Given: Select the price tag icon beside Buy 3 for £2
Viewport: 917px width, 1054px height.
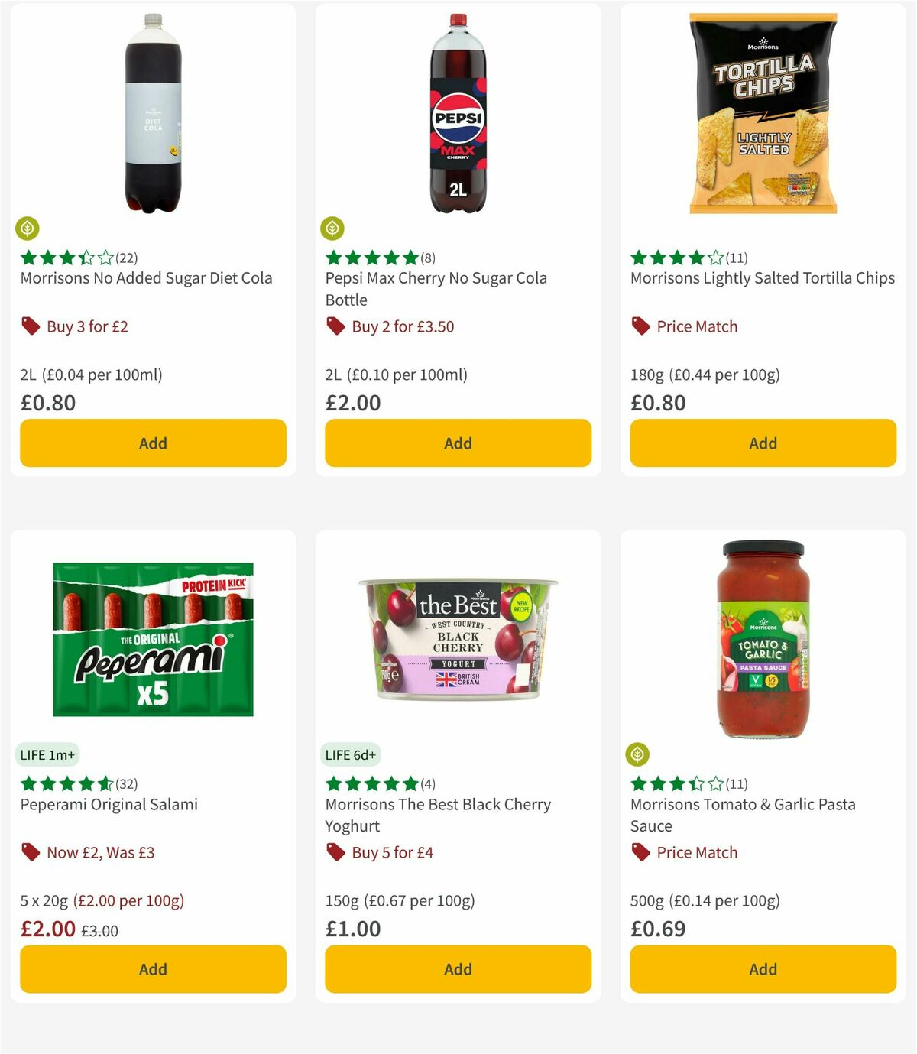Looking at the screenshot, I should (30, 326).
